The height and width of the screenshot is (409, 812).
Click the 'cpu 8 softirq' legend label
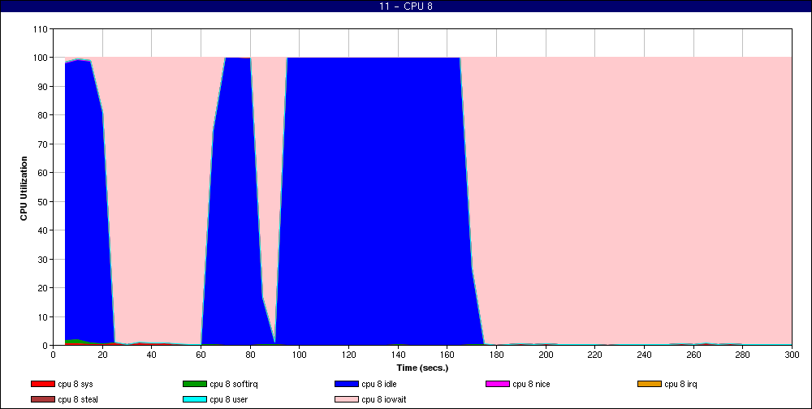(234, 384)
